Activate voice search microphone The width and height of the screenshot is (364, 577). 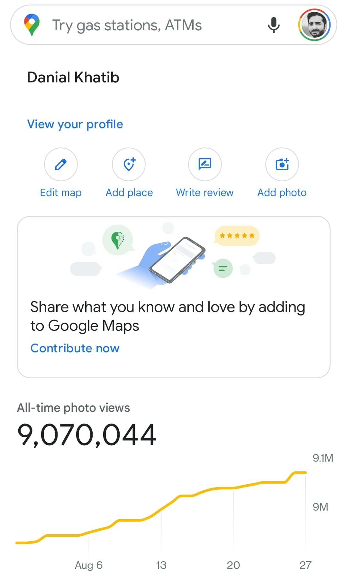click(x=274, y=25)
